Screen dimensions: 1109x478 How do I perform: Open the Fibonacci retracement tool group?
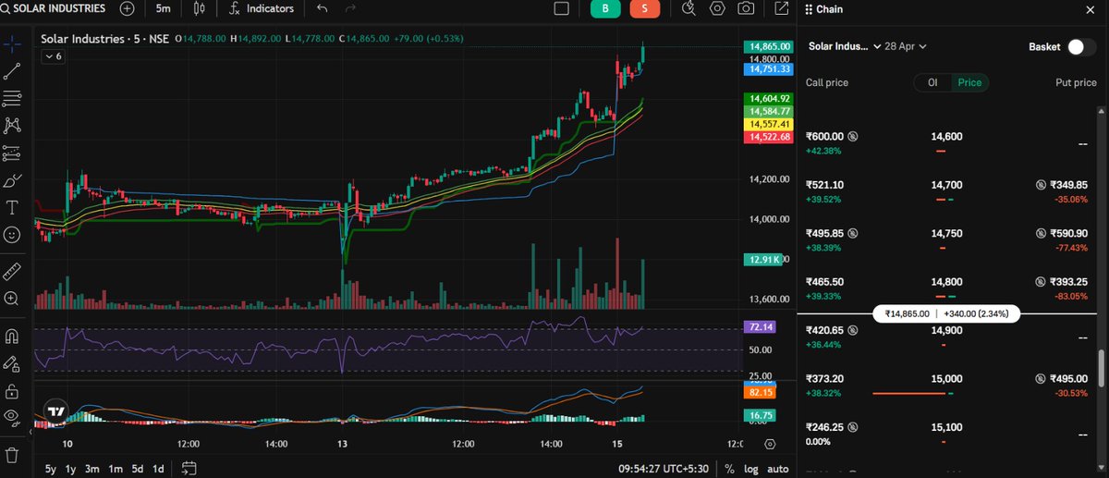pyautogui.click(x=12, y=98)
